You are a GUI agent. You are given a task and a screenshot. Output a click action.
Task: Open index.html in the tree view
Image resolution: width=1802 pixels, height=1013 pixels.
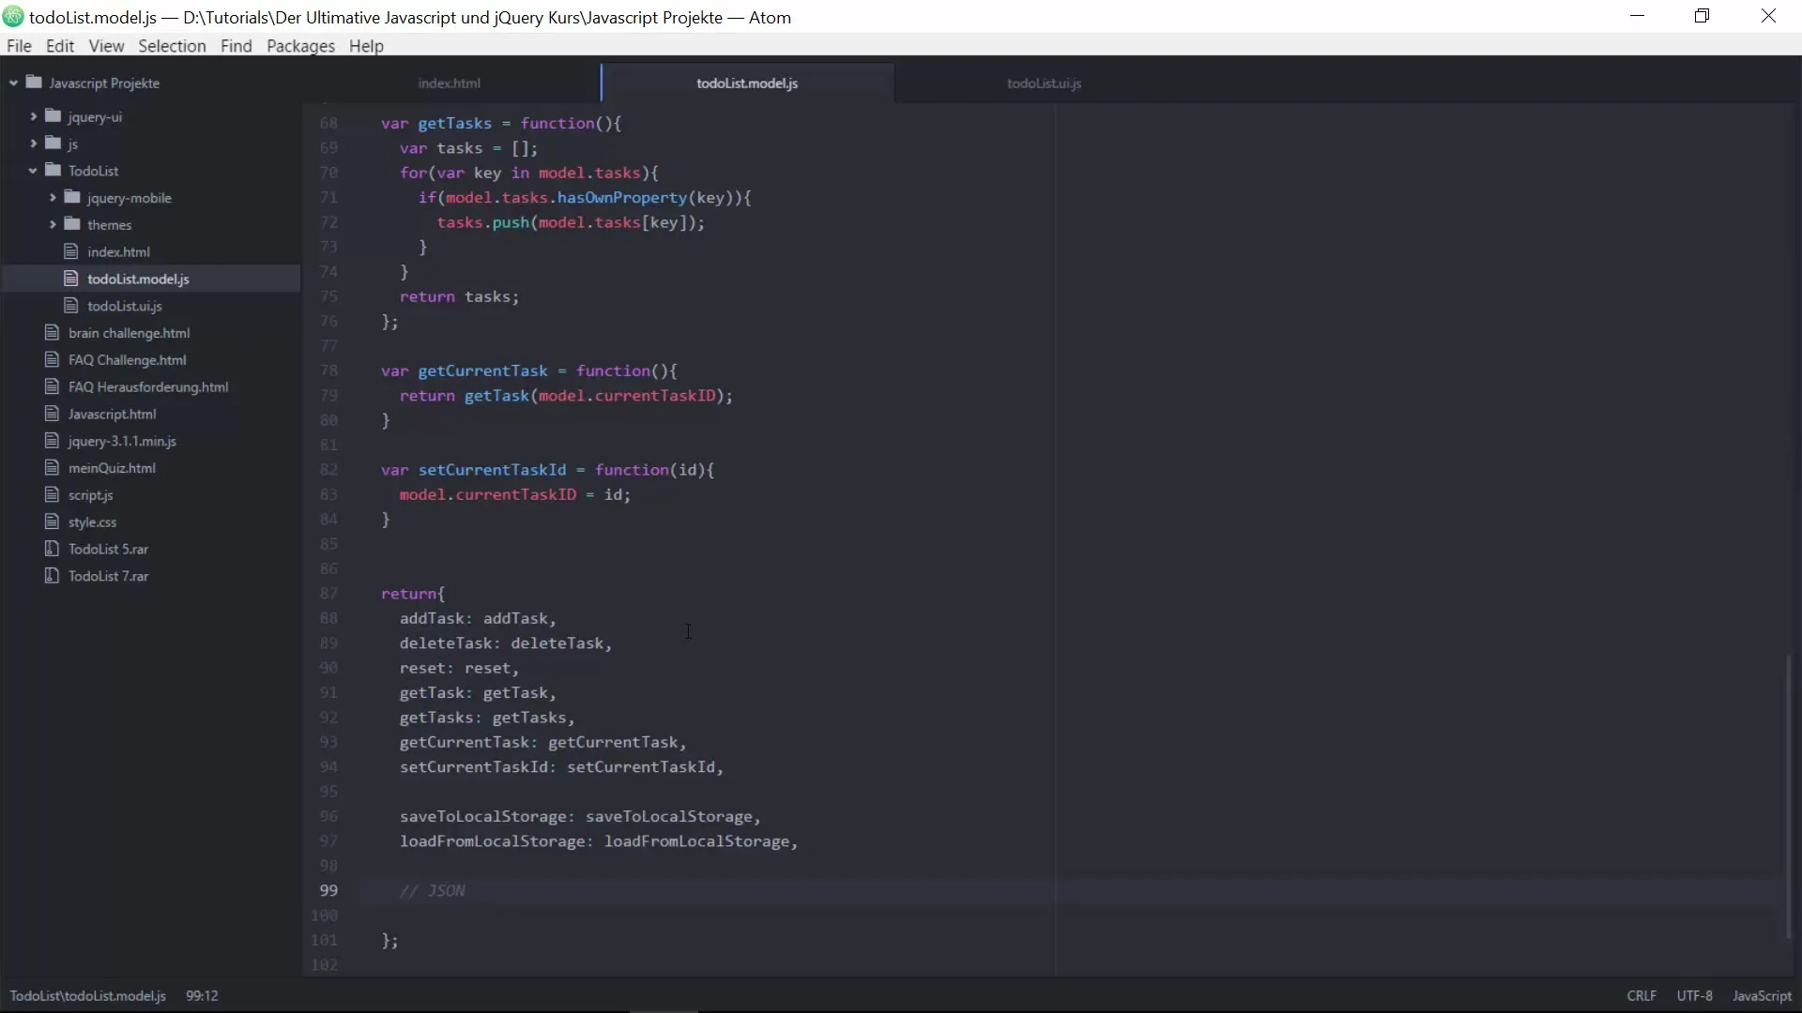[x=118, y=252]
